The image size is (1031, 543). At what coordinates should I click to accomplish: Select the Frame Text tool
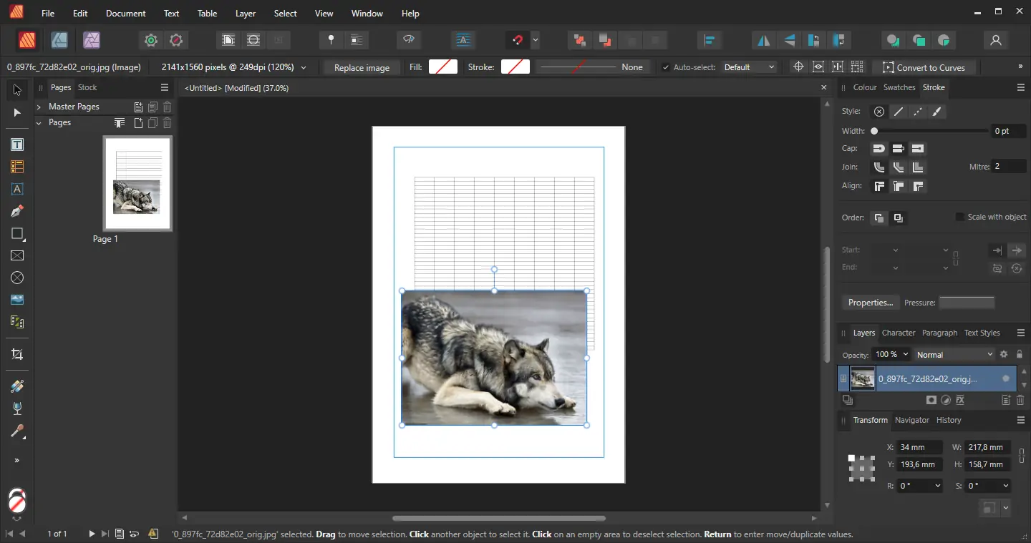[x=17, y=145]
